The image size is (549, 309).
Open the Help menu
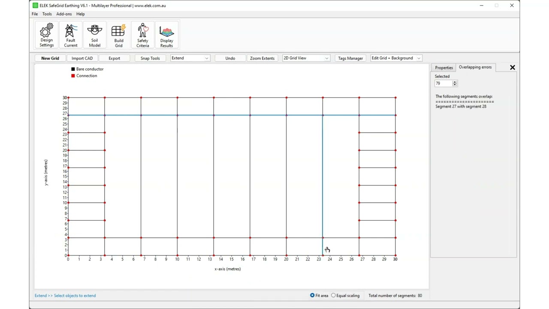(x=81, y=14)
